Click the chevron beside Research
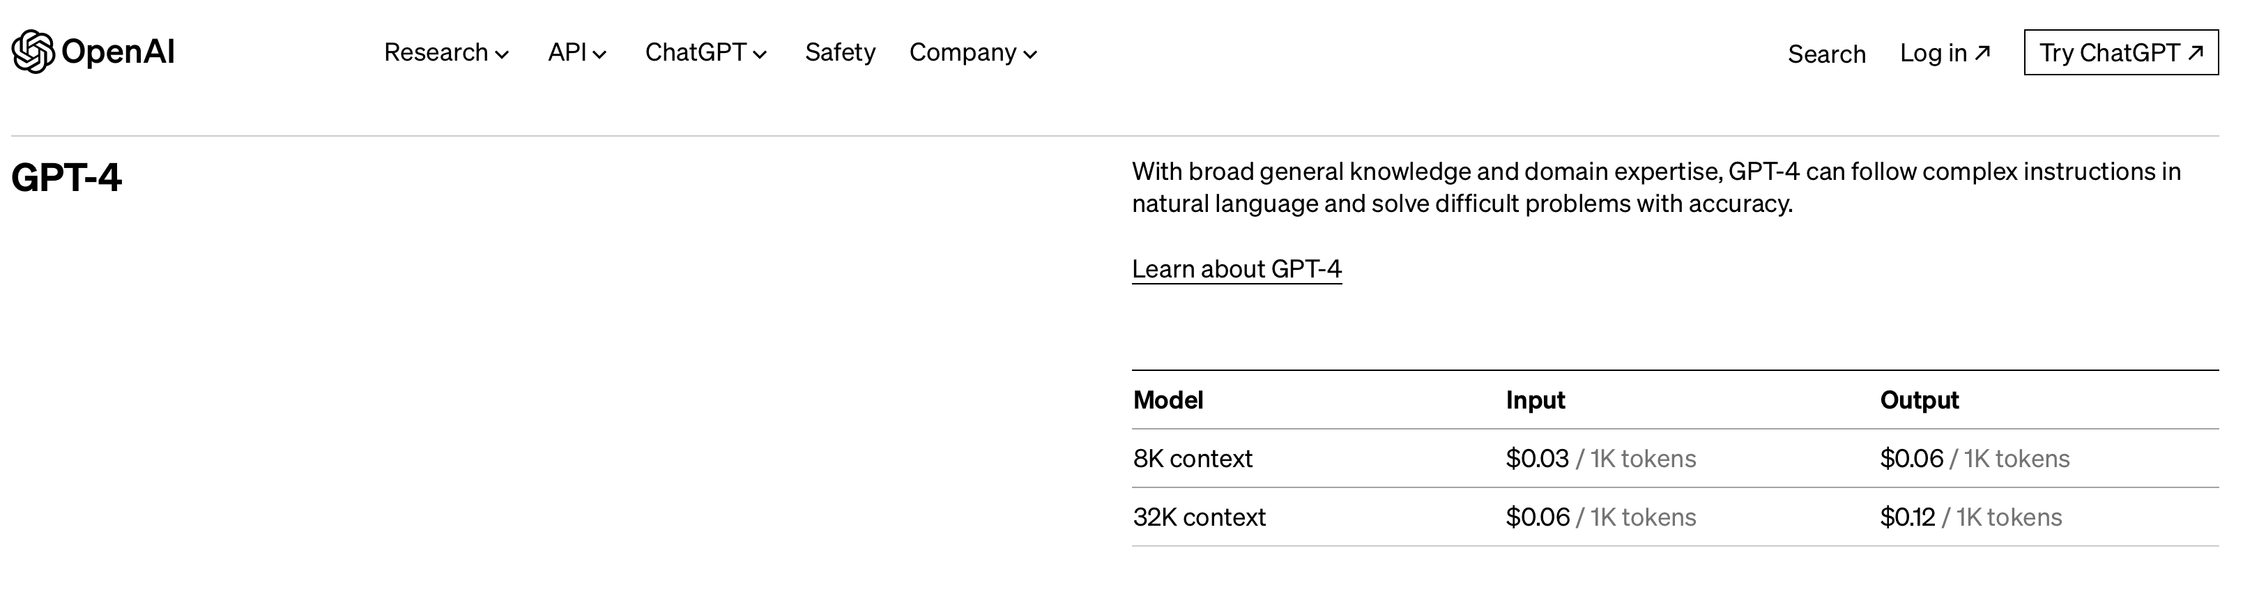 [503, 55]
